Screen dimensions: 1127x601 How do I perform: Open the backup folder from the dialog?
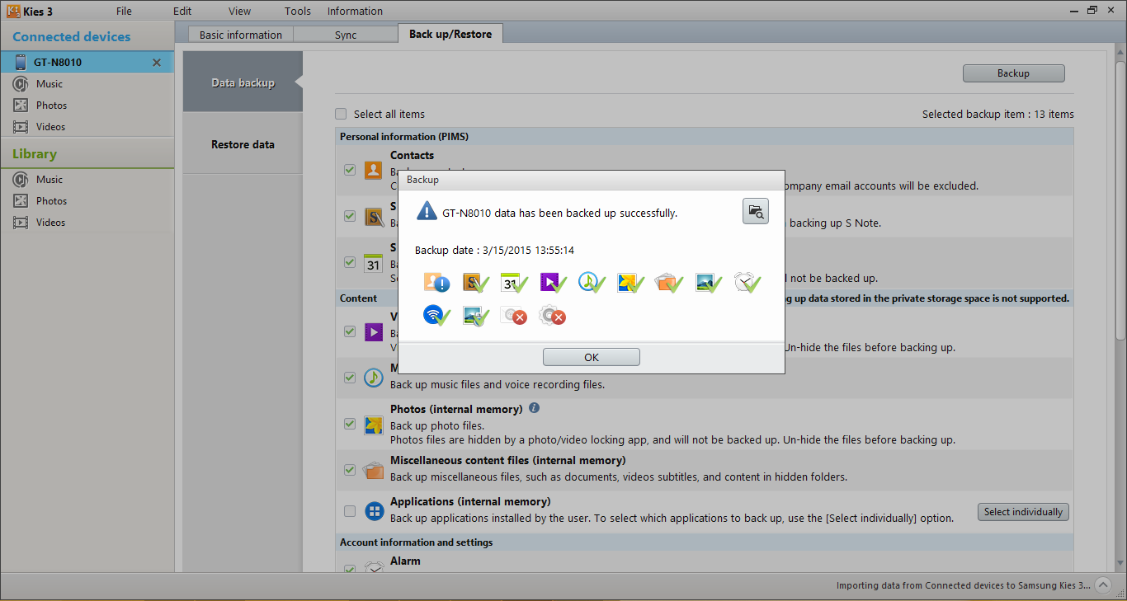coord(755,211)
